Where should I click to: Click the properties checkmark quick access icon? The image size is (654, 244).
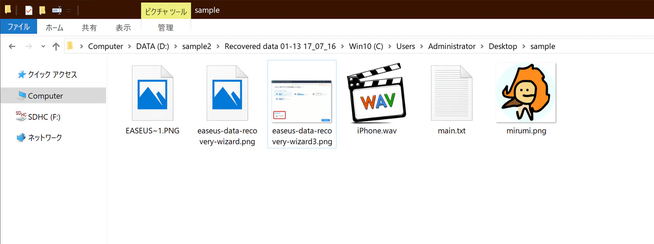point(29,10)
